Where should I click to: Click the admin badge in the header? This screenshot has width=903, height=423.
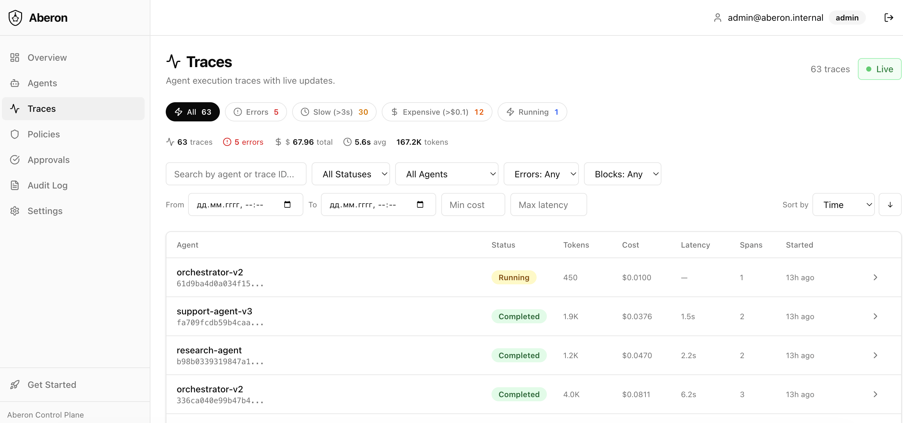(x=847, y=18)
